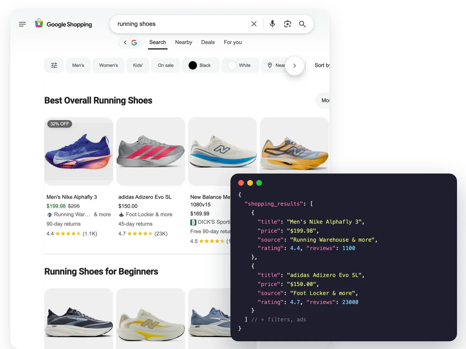Click the More button beside Best Overall
466x349 pixels.
point(323,100)
